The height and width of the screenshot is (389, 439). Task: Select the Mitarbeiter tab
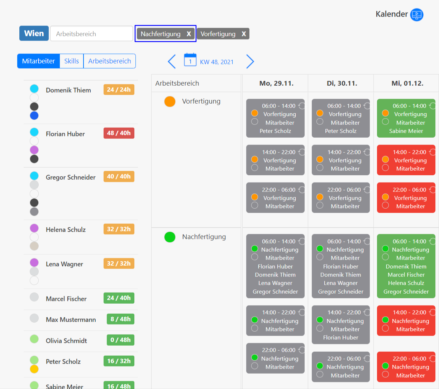coord(38,61)
